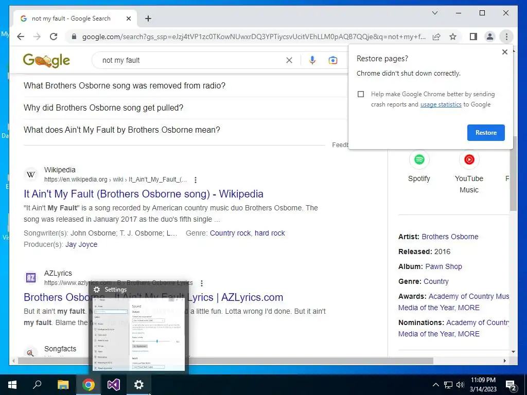Viewport: 527px width, 395px height.
Task: Open the AZLyrics Brothers Osborne lyrics result
Action: pyautogui.click(x=153, y=297)
